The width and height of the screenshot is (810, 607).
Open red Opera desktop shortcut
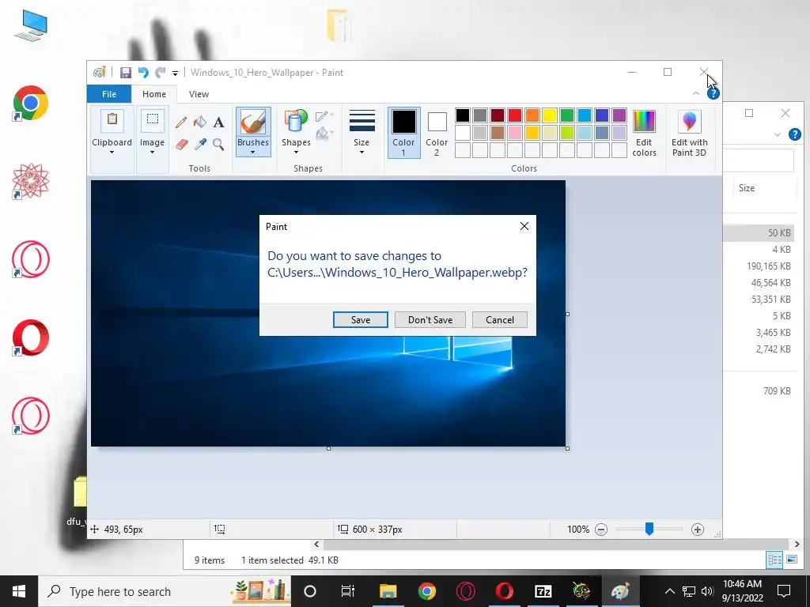31,338
